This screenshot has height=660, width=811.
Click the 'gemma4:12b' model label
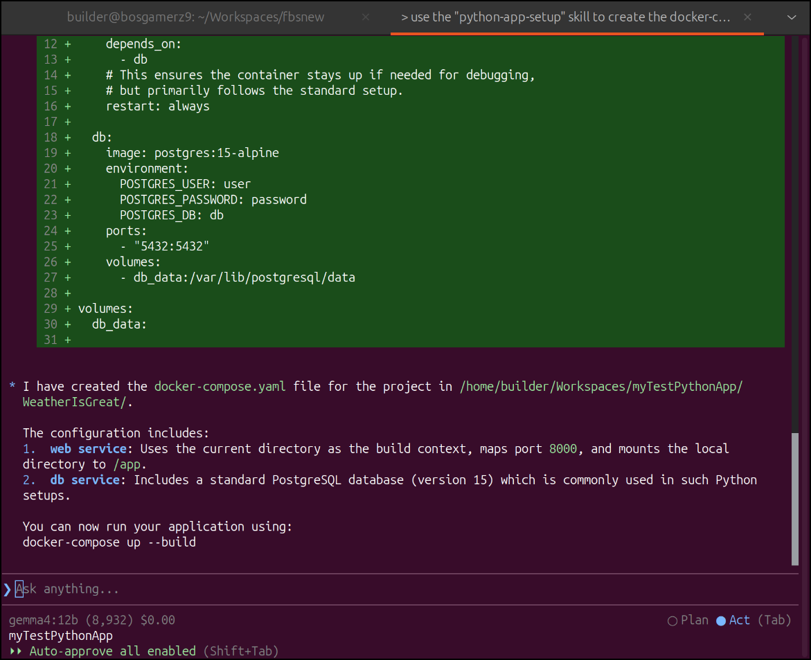[x=44, y=620]
